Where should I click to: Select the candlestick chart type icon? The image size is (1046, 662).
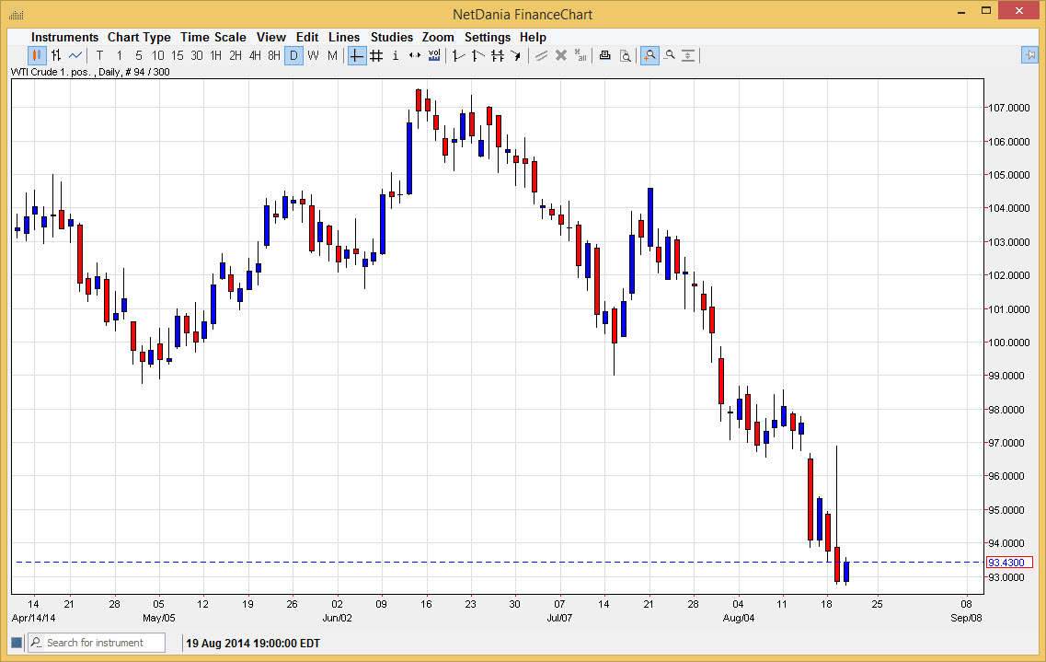35,55
